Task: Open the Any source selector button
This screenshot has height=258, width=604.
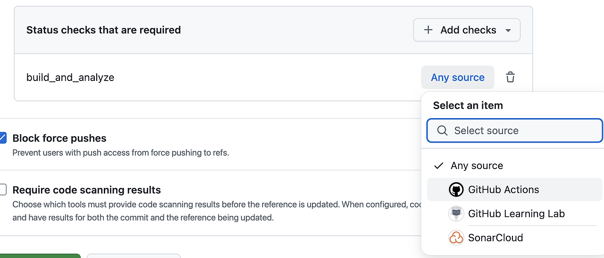Action: [x=457, y=78]
